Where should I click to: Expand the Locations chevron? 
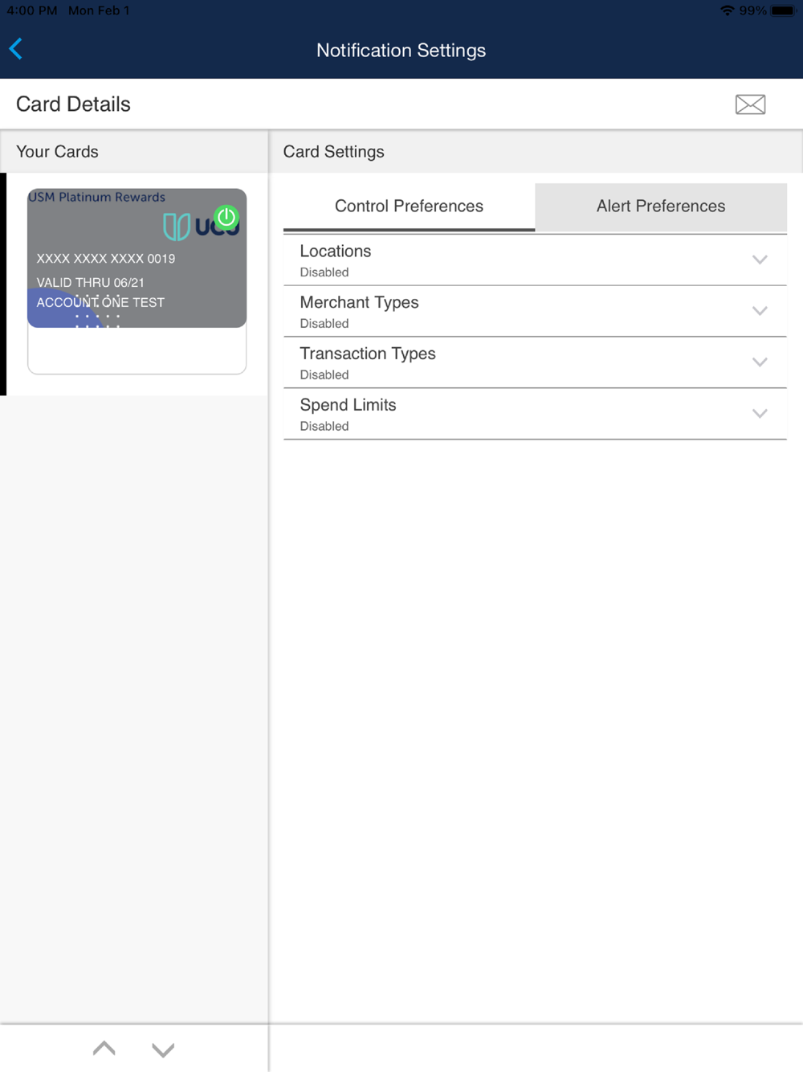(760, 260)
